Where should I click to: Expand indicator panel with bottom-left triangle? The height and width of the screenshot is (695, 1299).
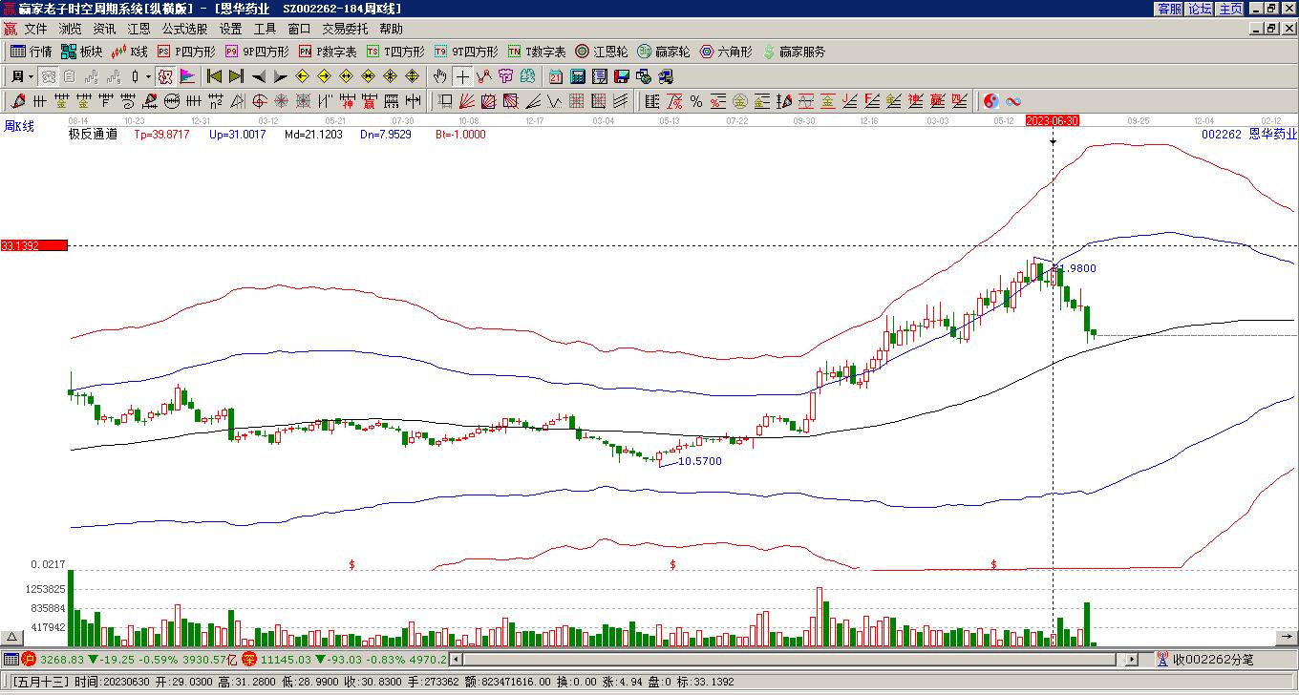coord(12,638)
